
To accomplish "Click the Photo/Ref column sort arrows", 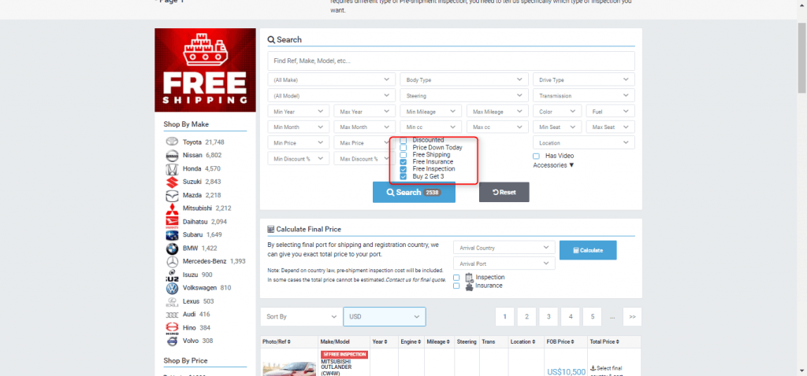I will pyautogui.click(x=288, y=341).
